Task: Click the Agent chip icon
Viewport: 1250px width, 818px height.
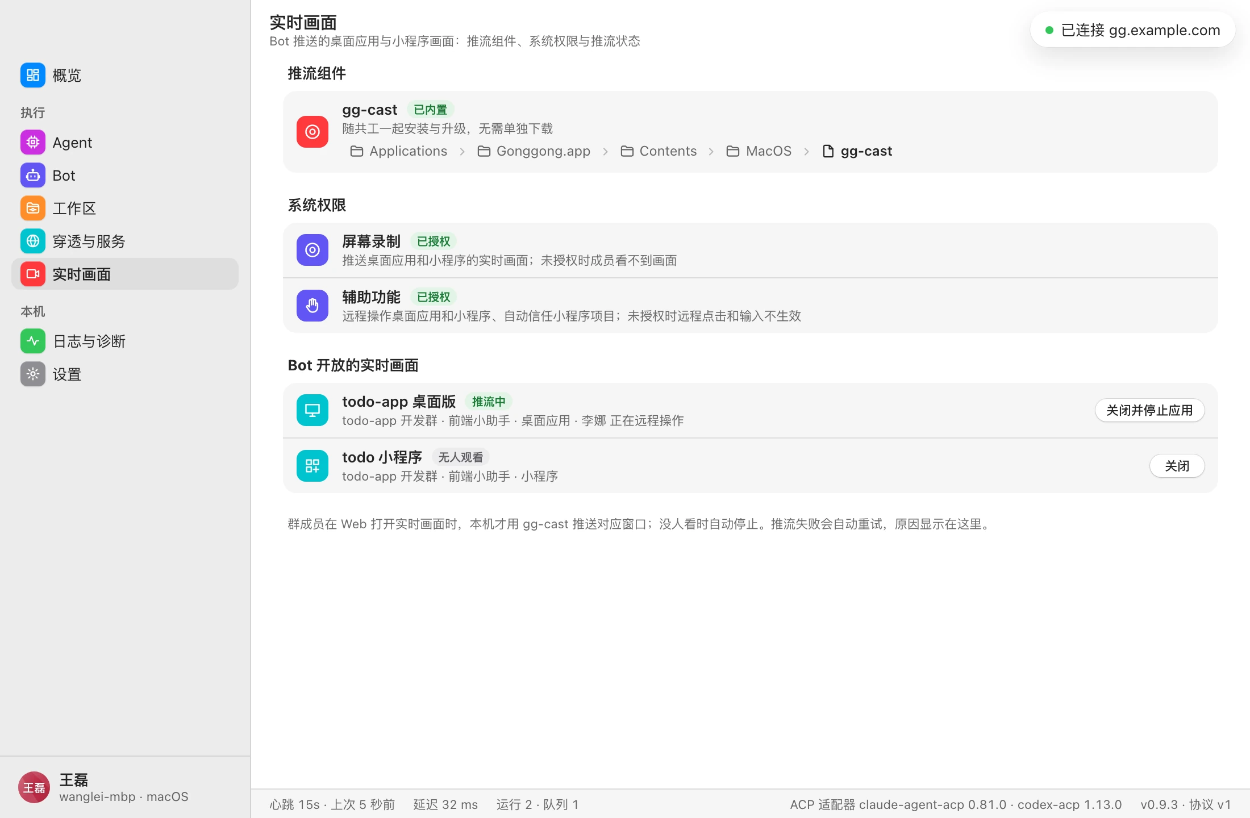Action: (33, 142)
